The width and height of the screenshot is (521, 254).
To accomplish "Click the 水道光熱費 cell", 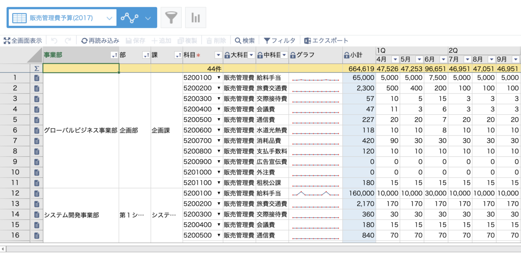I will point(272,130).
